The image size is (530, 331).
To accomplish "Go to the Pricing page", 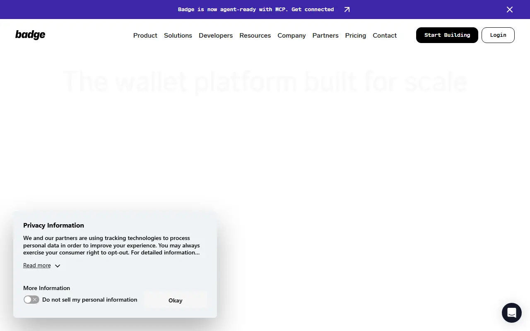I will coord(356,36).
